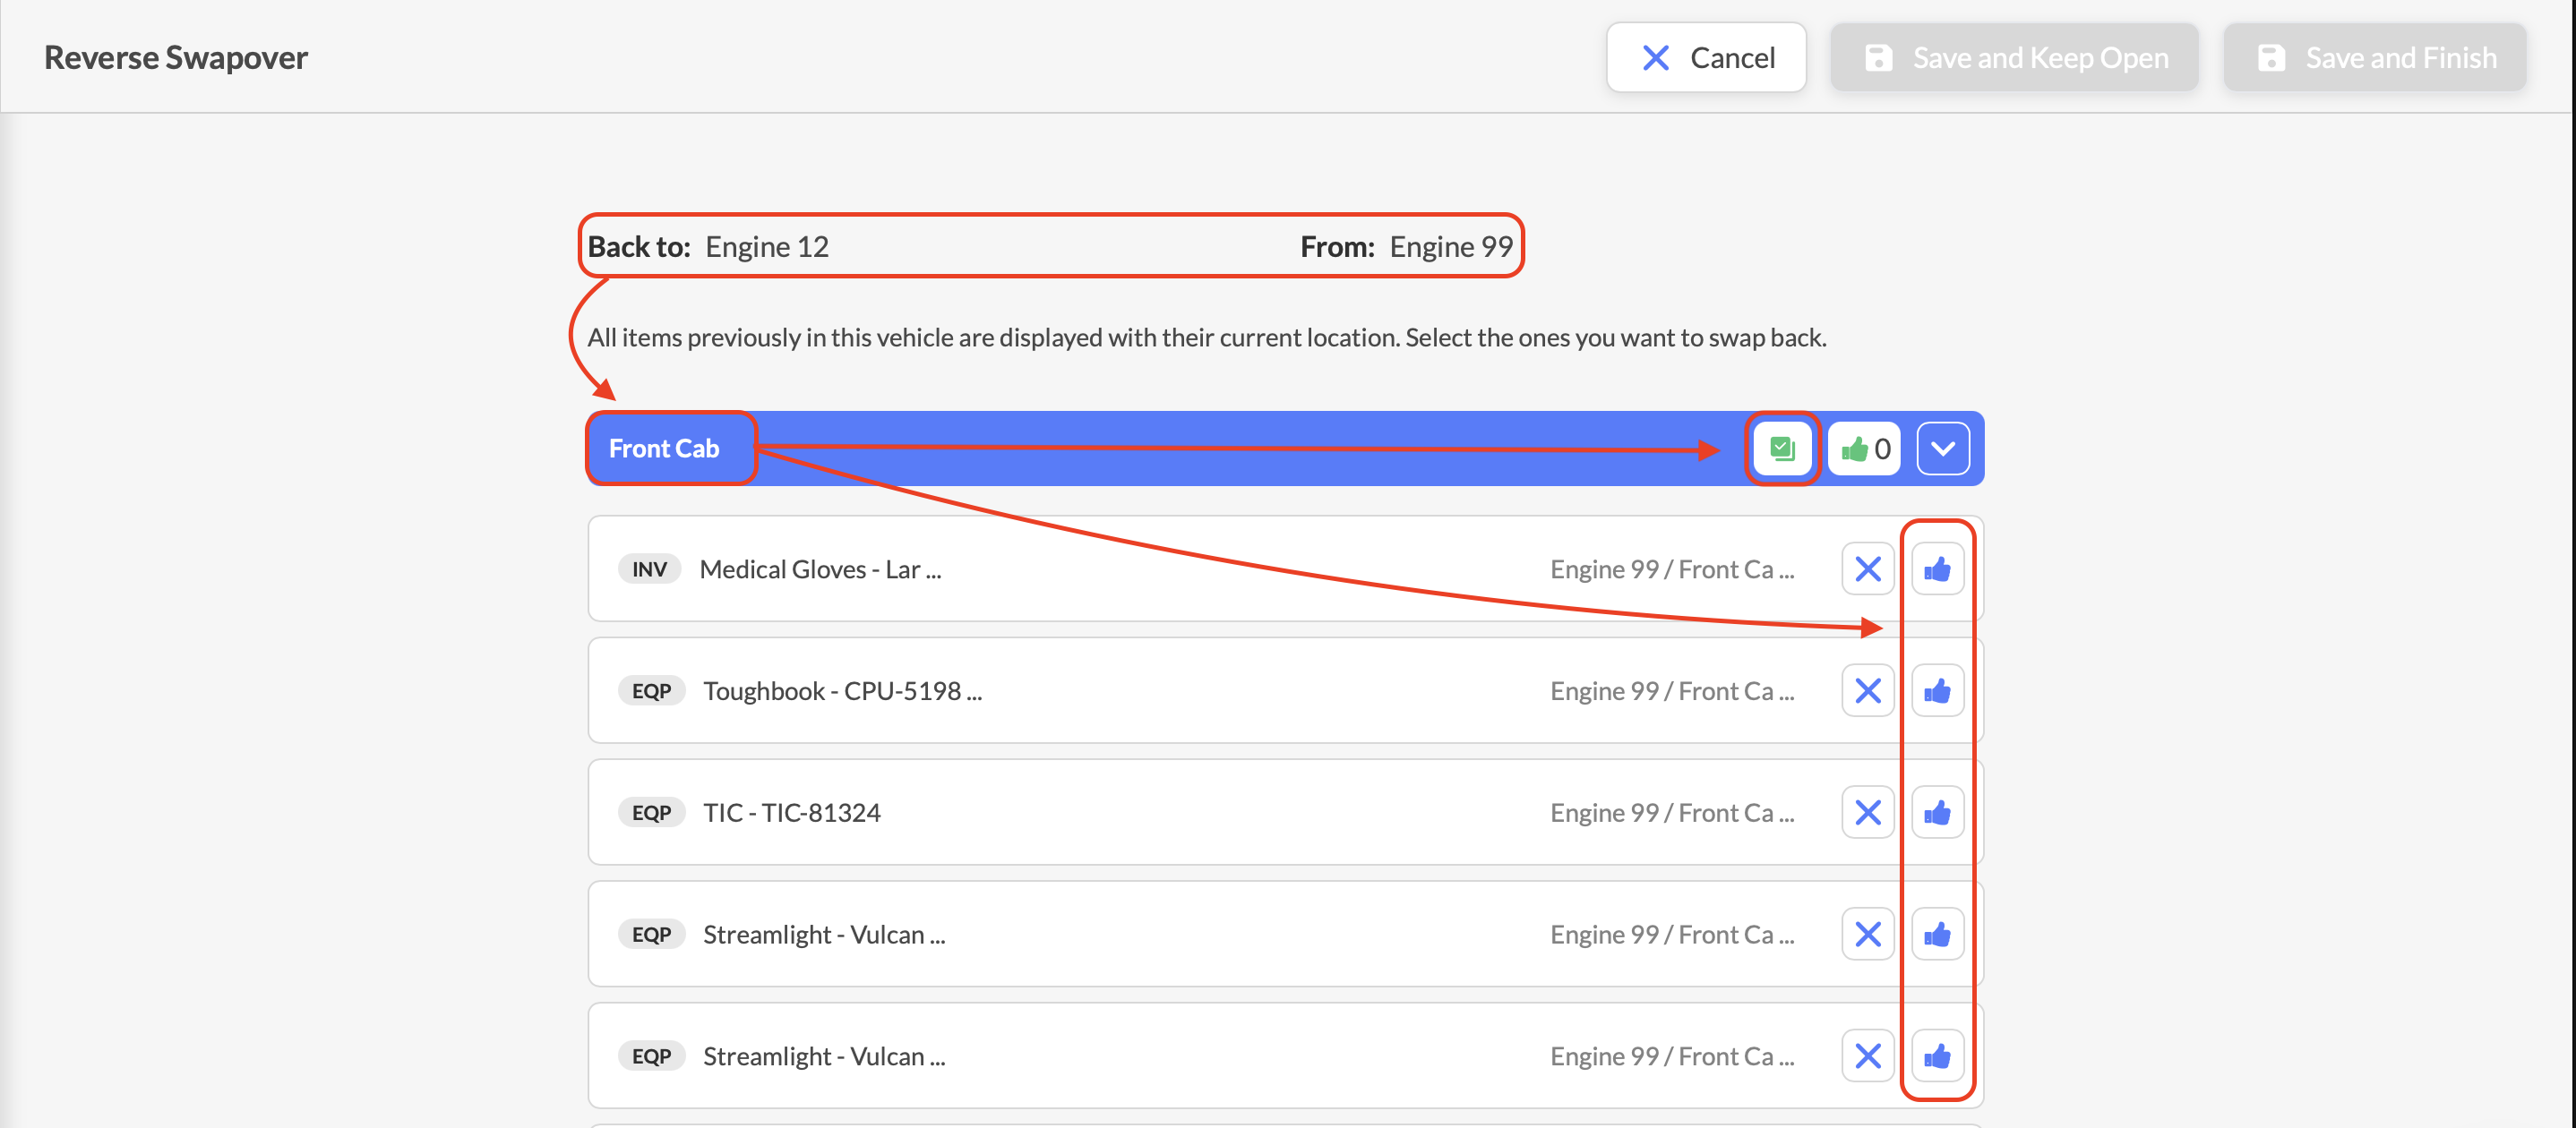Click the INV tag on Medical Gloves
This screenshot has height=1128, width=2576.
point(649,569)
